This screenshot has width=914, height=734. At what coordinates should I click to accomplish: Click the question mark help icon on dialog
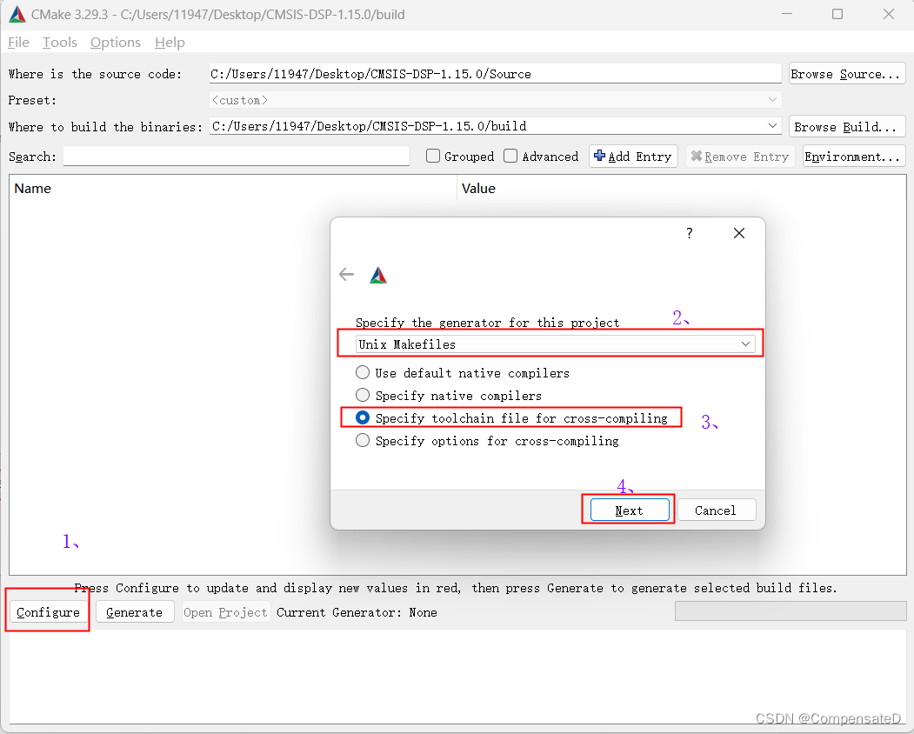tap(689, 233)
